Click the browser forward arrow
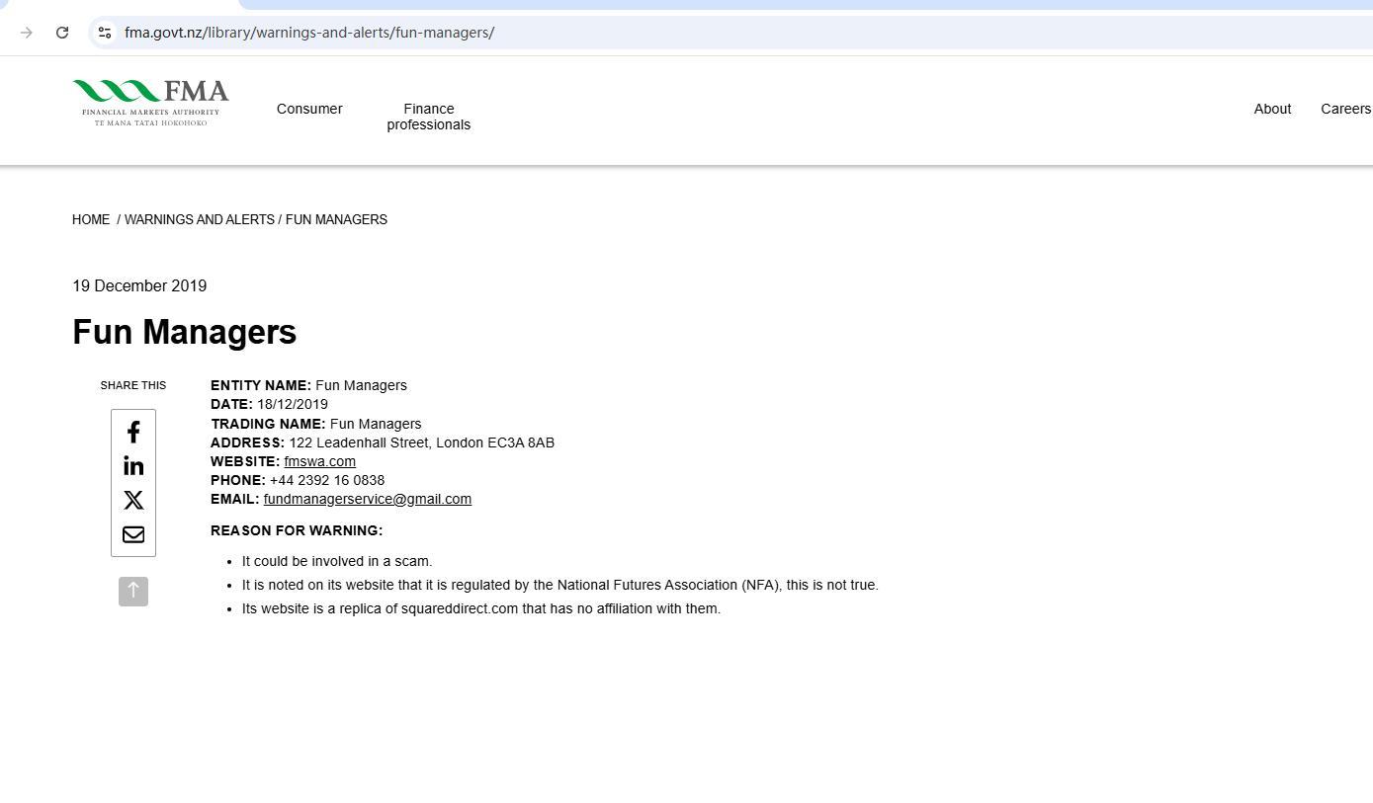Viewport: 1373px width, 803px height. tap(27, 33)
